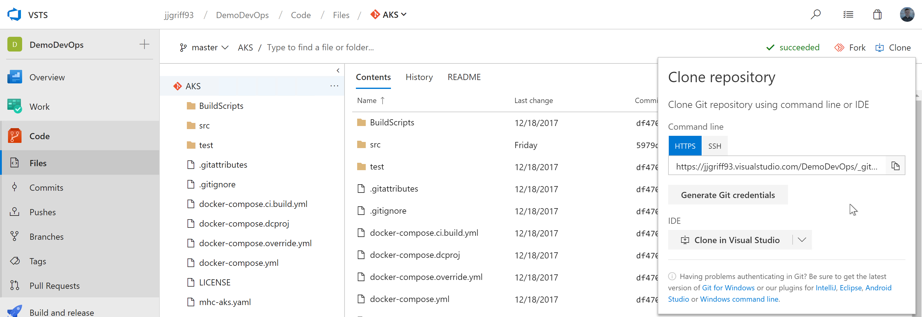Open the Windows command line link
This screenshot has width=922, height=317.
pos(739,299)
